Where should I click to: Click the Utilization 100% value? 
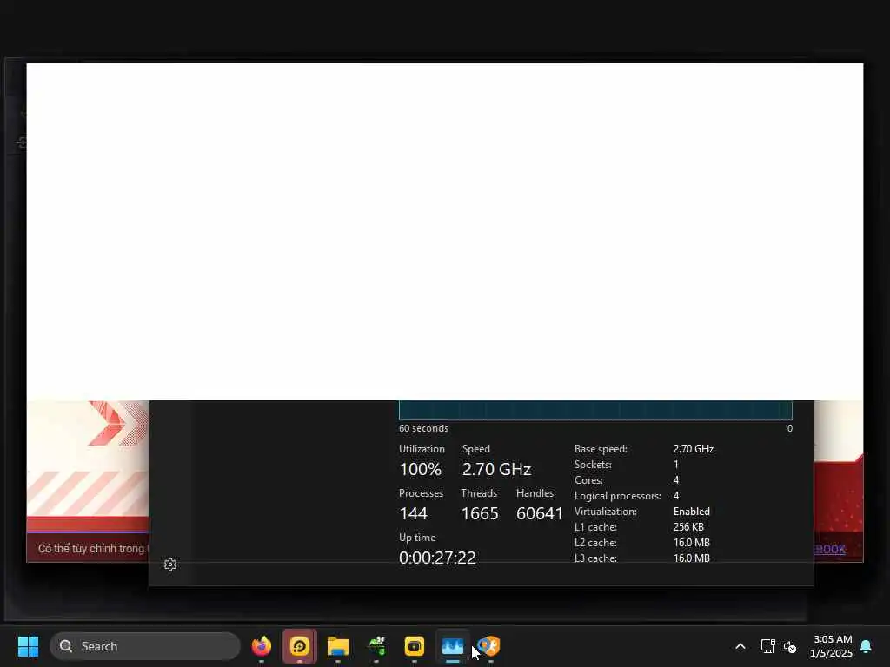tap(420, 469)
